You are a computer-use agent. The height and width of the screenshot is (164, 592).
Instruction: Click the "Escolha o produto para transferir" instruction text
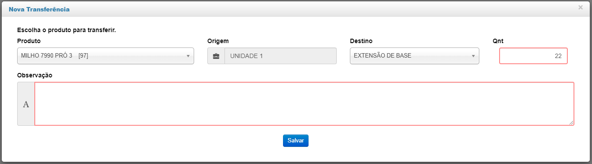(x=69, y=30)
